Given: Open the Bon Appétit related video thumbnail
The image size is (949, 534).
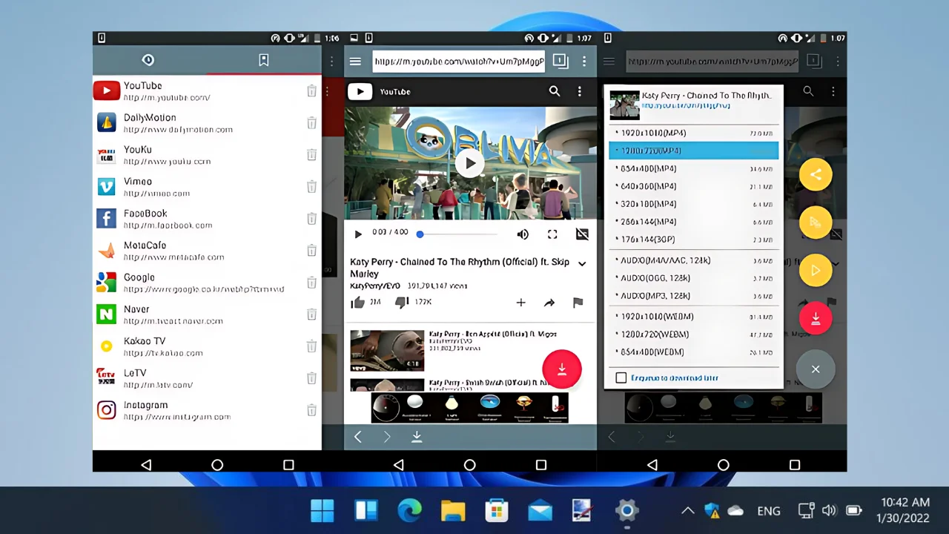Looking at the screenshot, I should pos(387,350).
